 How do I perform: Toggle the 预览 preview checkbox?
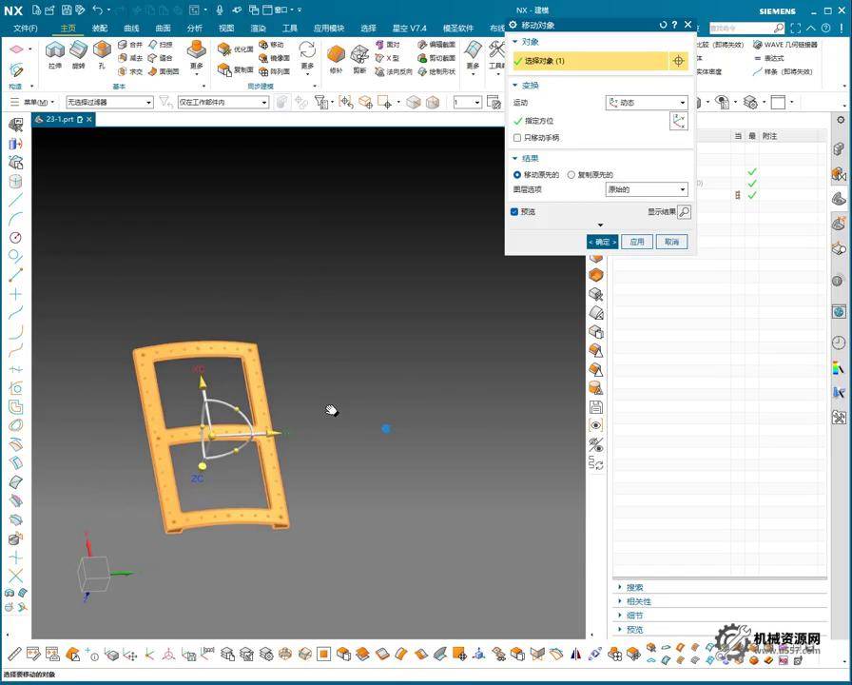[x=514, y=212]
